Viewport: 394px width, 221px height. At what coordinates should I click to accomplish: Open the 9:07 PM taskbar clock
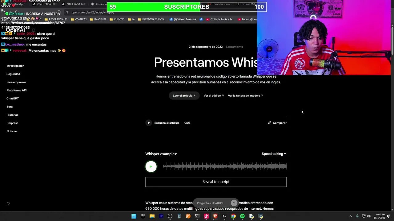coord(380,216)
